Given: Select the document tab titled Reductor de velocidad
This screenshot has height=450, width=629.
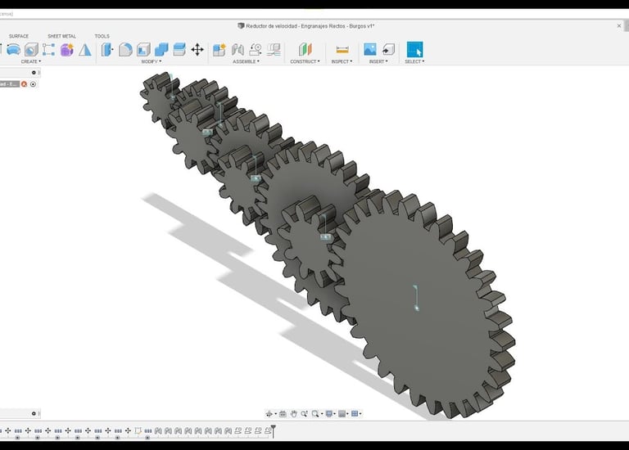Looking at the screenshot, I should 306,26.
